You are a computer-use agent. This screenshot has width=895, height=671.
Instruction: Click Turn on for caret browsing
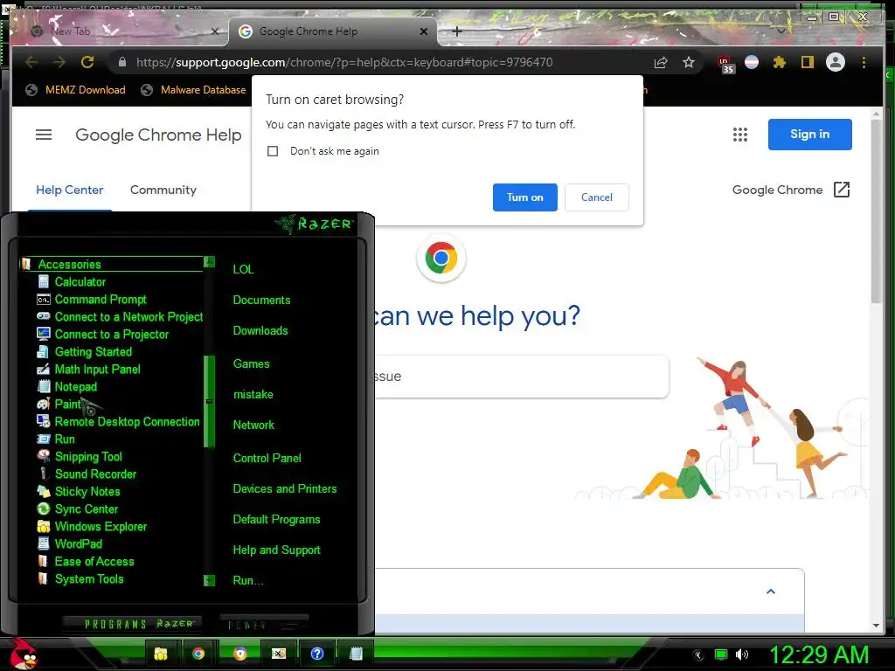coord(525,197)
